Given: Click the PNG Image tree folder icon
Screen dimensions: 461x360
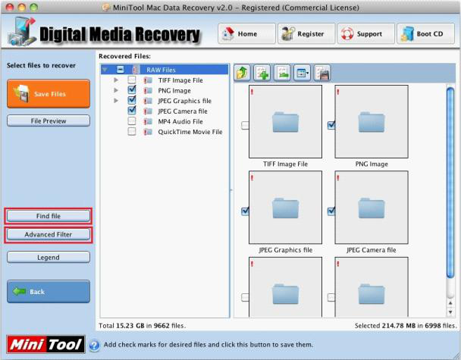Looking at the screenshot, I should coord(148,90).
